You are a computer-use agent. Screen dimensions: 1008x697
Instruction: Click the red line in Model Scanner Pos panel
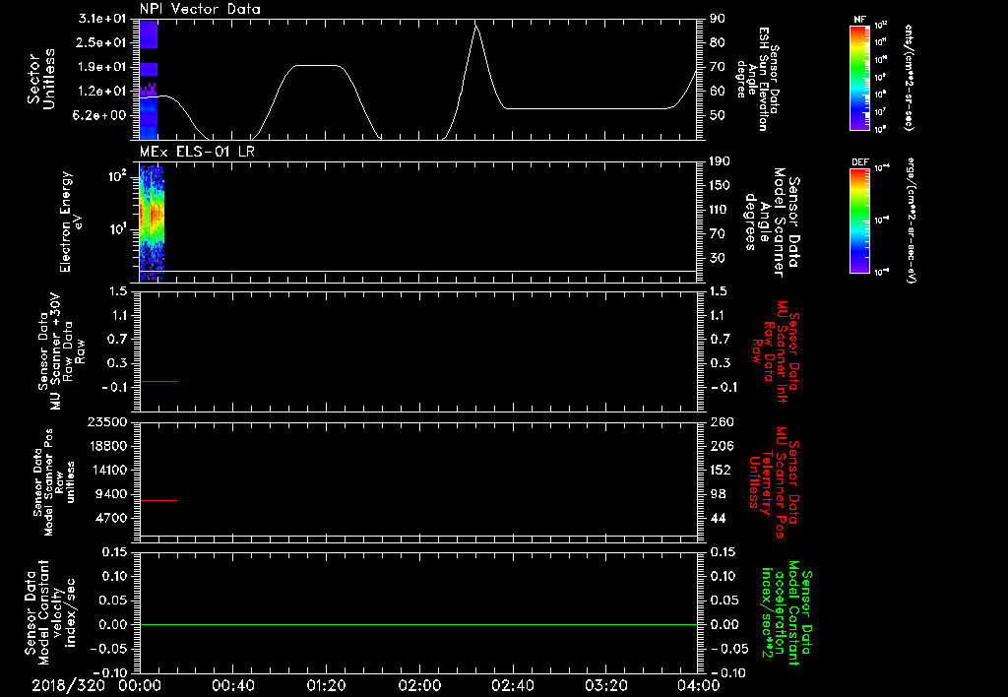pyautogui.click(x=158, y=500)
